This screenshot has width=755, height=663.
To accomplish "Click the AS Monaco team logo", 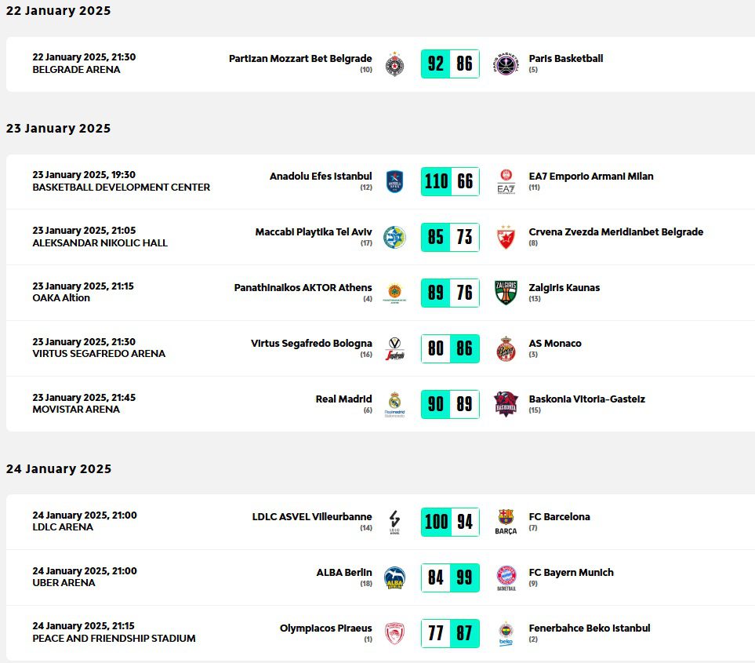I will pyautogui.click(x=506, y=348).
